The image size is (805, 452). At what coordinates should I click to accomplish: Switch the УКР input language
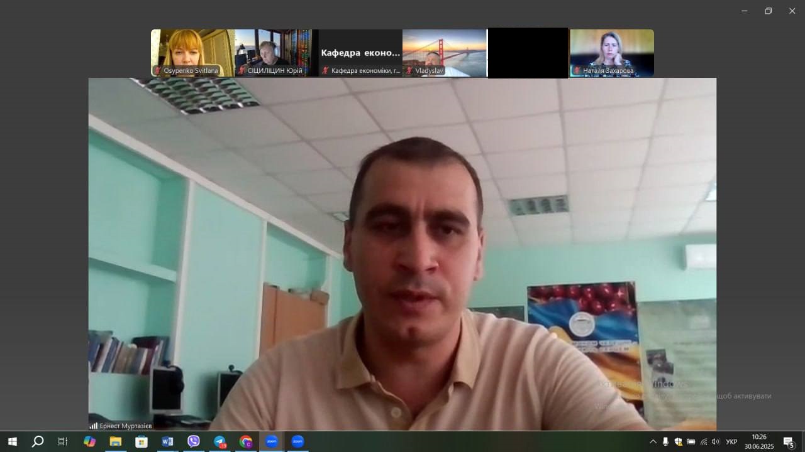731,441
